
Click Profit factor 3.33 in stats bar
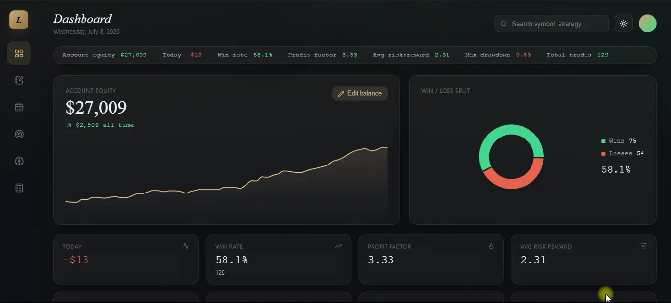pyautogui.click(x=323, y=55)
